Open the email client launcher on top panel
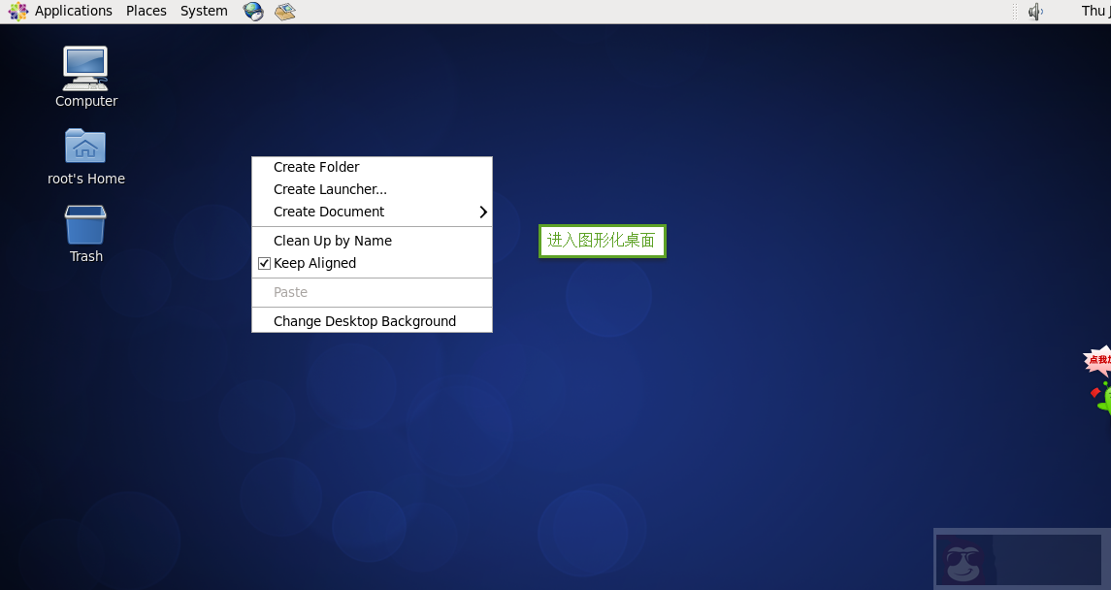The image size is (1111, 590). [x=284, y=11]
